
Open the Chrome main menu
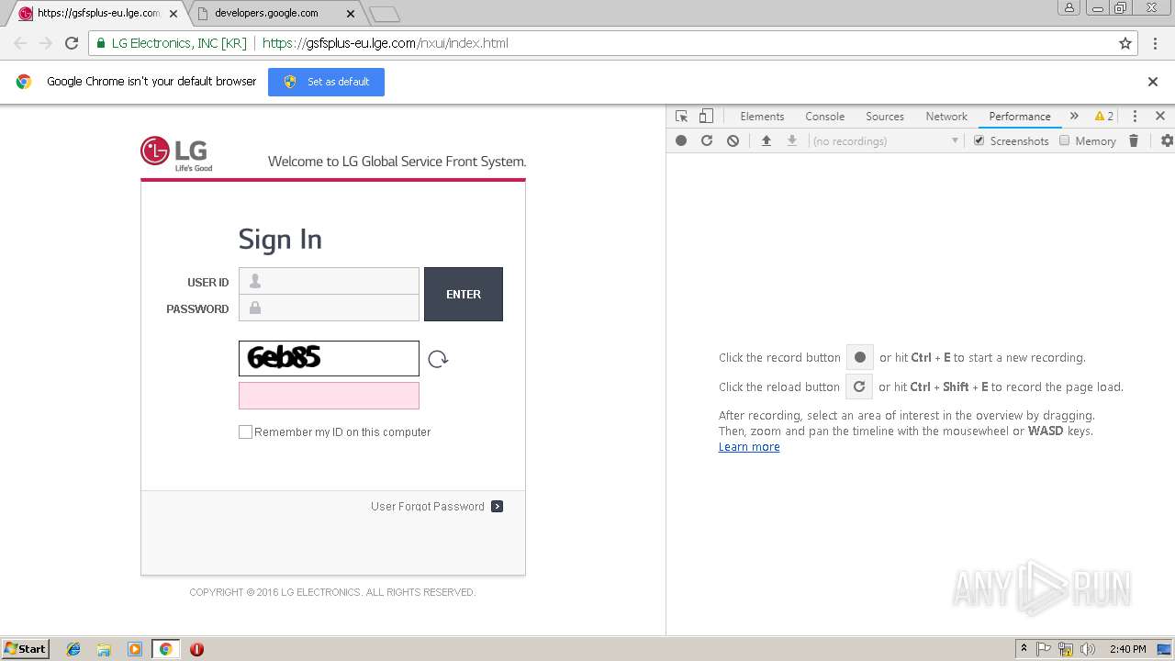(1155, 43)
